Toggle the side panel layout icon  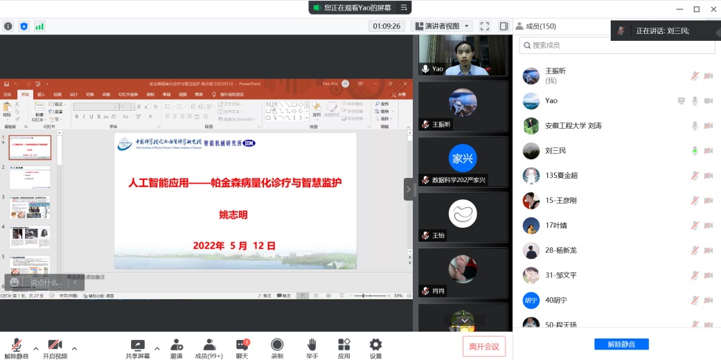[x=504, y=26]
